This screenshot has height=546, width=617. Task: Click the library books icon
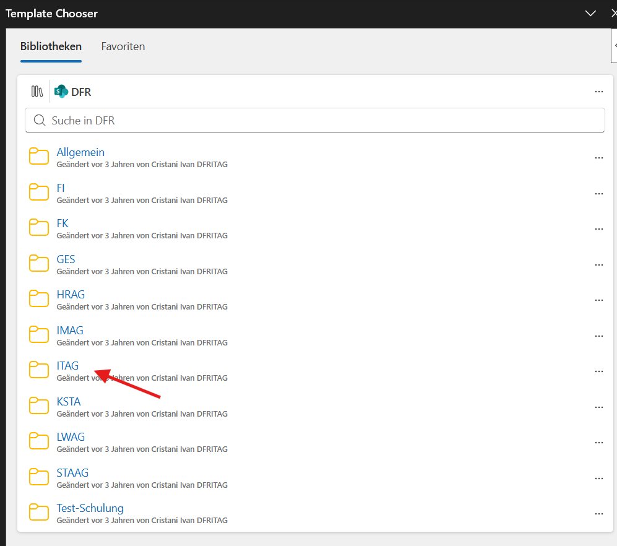click(x=37, y=92)
